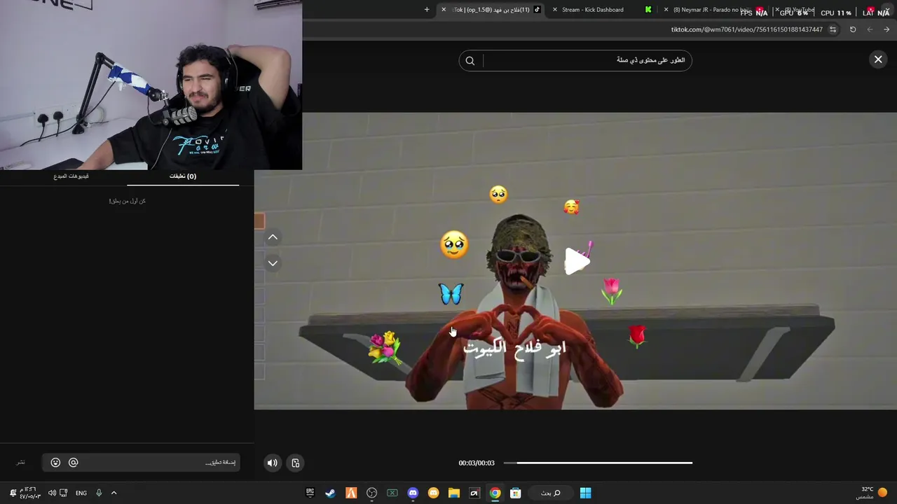Open the comments (0) tab

click(183, 176)
